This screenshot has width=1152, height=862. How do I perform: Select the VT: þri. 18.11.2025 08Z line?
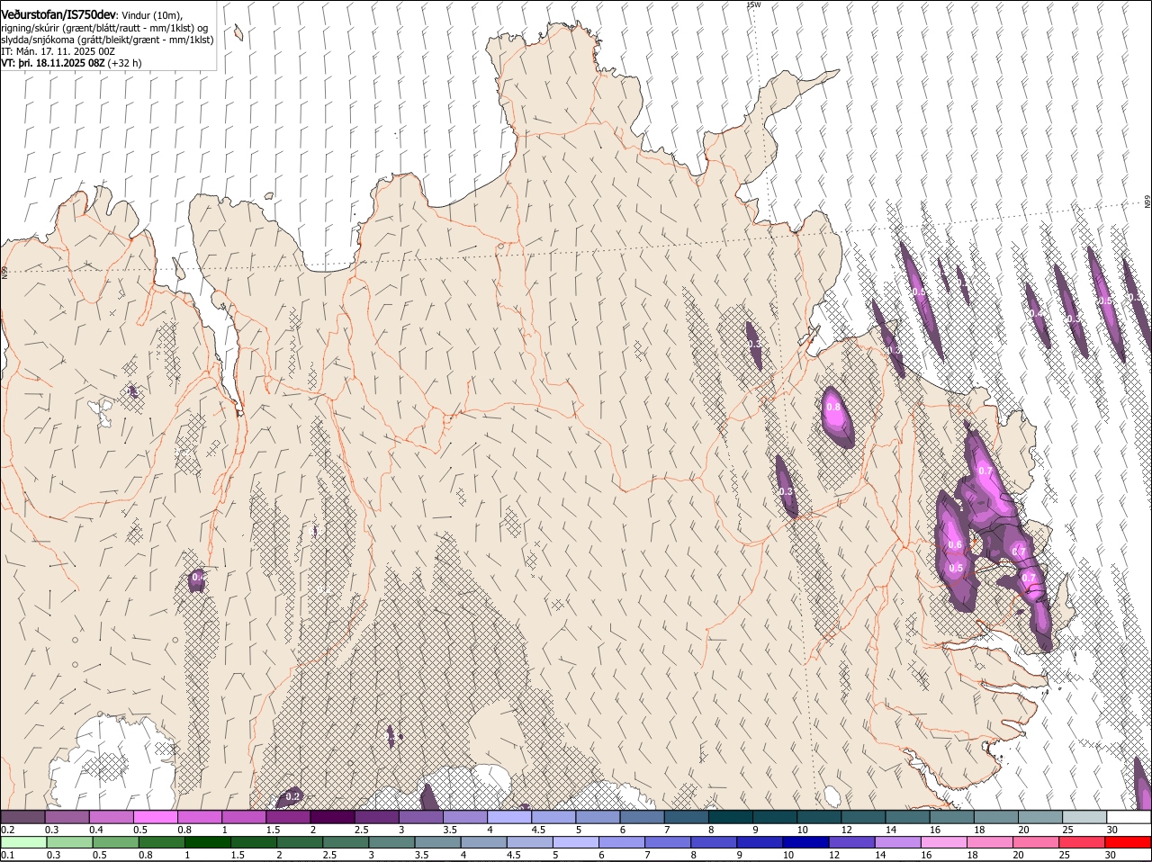(53, 64)
